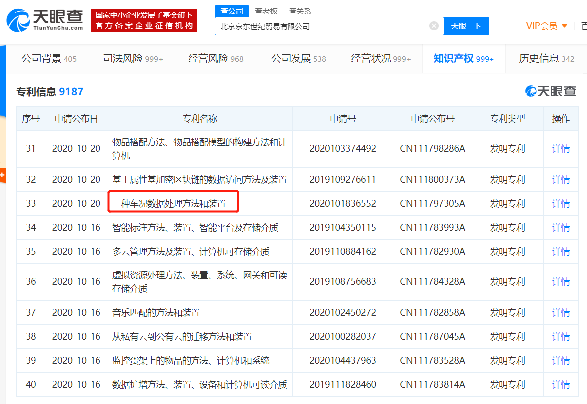Screen dimensions: 587x404
Task: Click publication number CN111782930A
Action: [432, 251]
